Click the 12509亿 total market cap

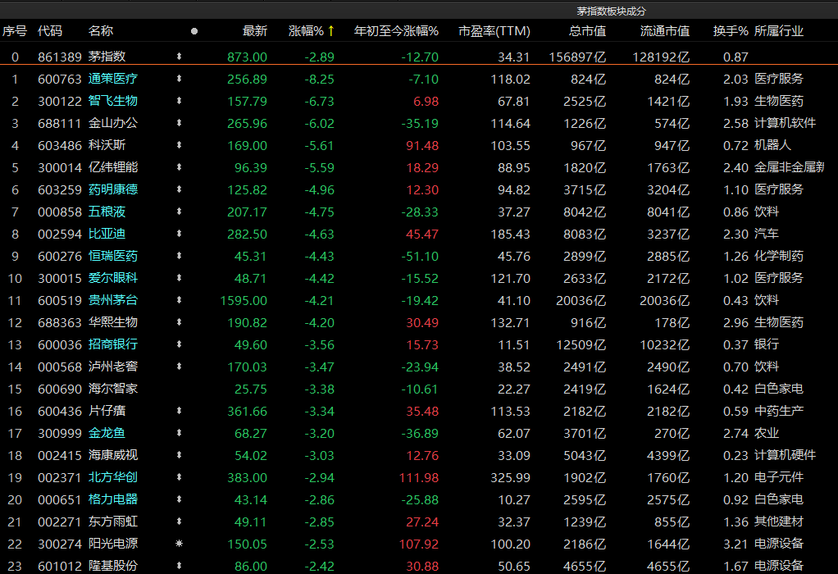pyautogui.click(x=581, y=345)
